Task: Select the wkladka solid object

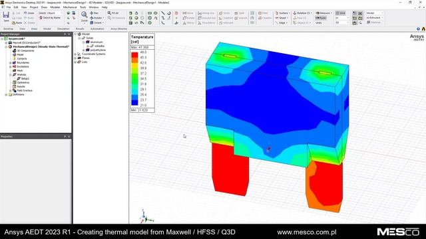Action: pyautogui.click(x=99, y=46)
